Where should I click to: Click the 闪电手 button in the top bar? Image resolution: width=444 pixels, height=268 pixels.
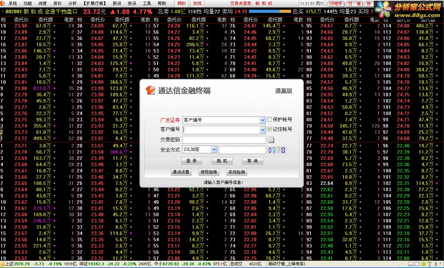click(x=336, y=3)
